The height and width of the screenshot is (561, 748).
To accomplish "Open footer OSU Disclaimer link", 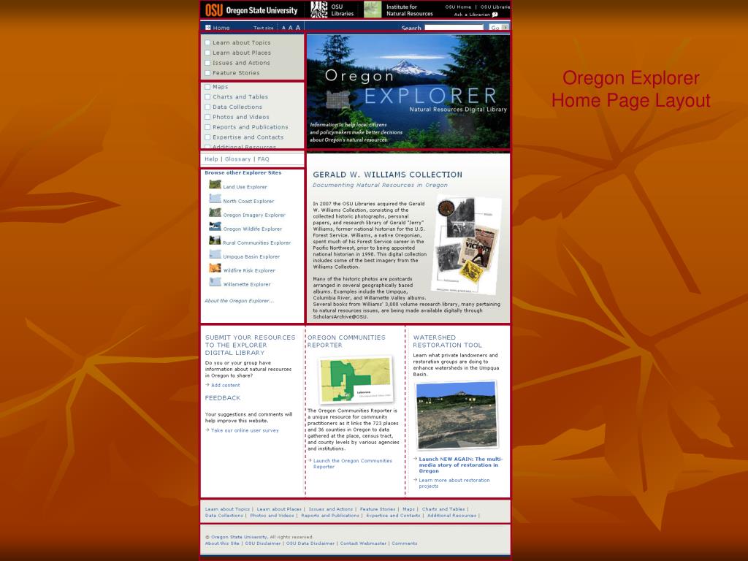I will pyautogui.click(x=262, y=543).
